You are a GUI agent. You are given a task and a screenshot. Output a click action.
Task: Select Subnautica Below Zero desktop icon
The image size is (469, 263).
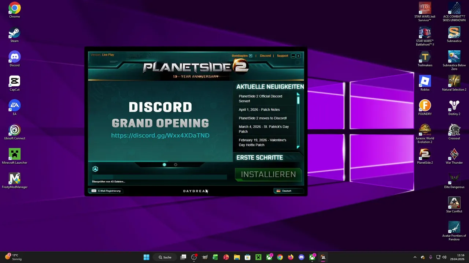pos(454,61)
